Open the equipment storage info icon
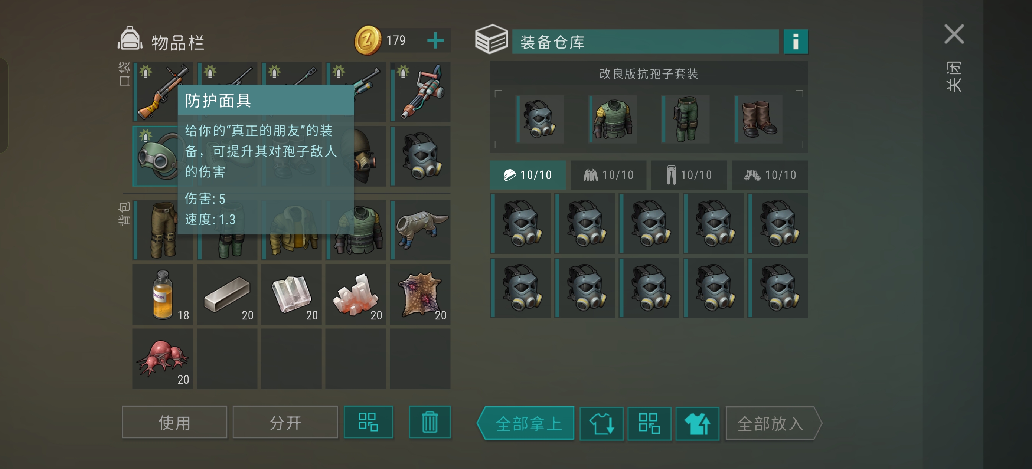The width and height of the screenshot is (1032, 469). click(x=795, y=41)
